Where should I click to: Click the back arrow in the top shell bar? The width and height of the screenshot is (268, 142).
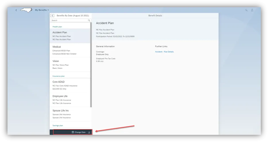tap(16, 10)
